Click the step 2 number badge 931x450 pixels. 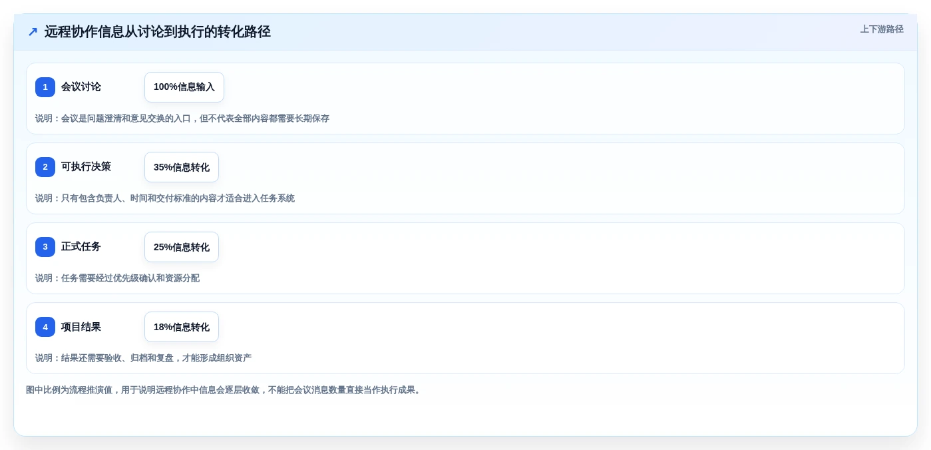tap(45, 167)
